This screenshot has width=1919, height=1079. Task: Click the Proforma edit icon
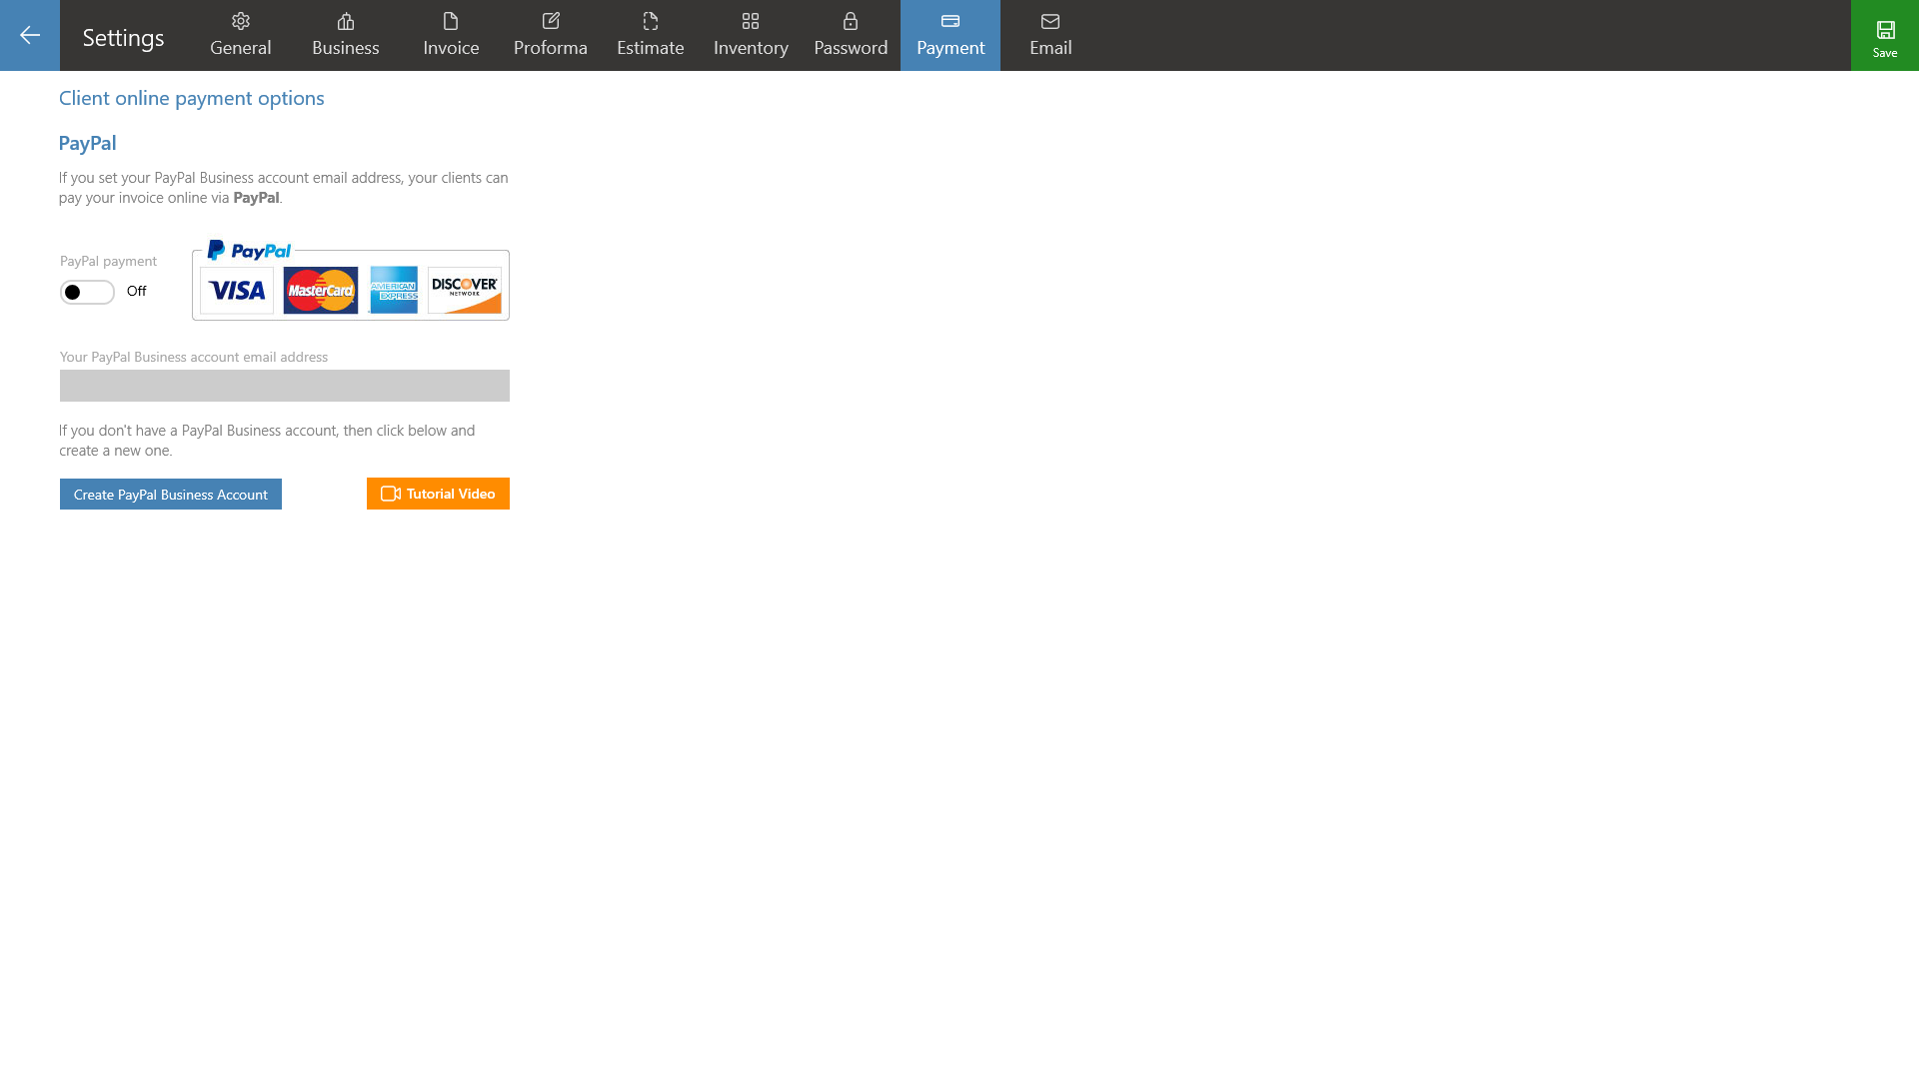click(x=551, y=20)
